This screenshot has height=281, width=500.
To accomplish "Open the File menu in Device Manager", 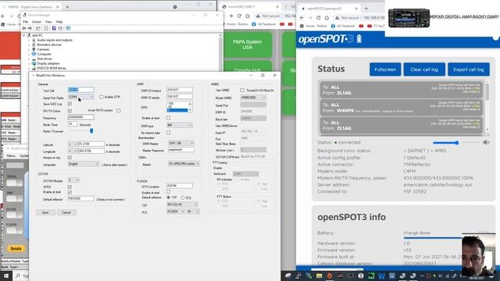I will click(26, 22).
